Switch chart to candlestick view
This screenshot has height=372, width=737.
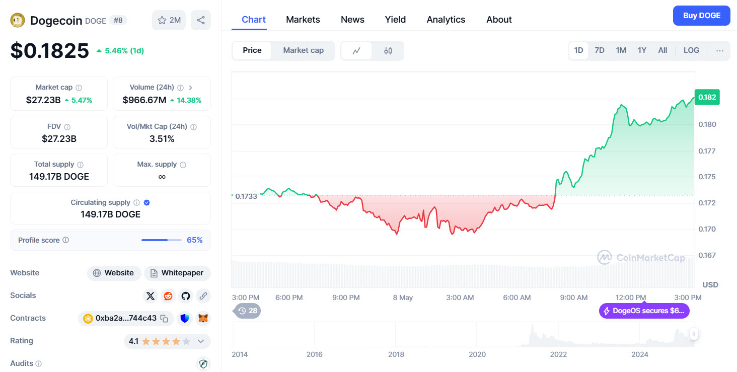[x=388, y=50]
